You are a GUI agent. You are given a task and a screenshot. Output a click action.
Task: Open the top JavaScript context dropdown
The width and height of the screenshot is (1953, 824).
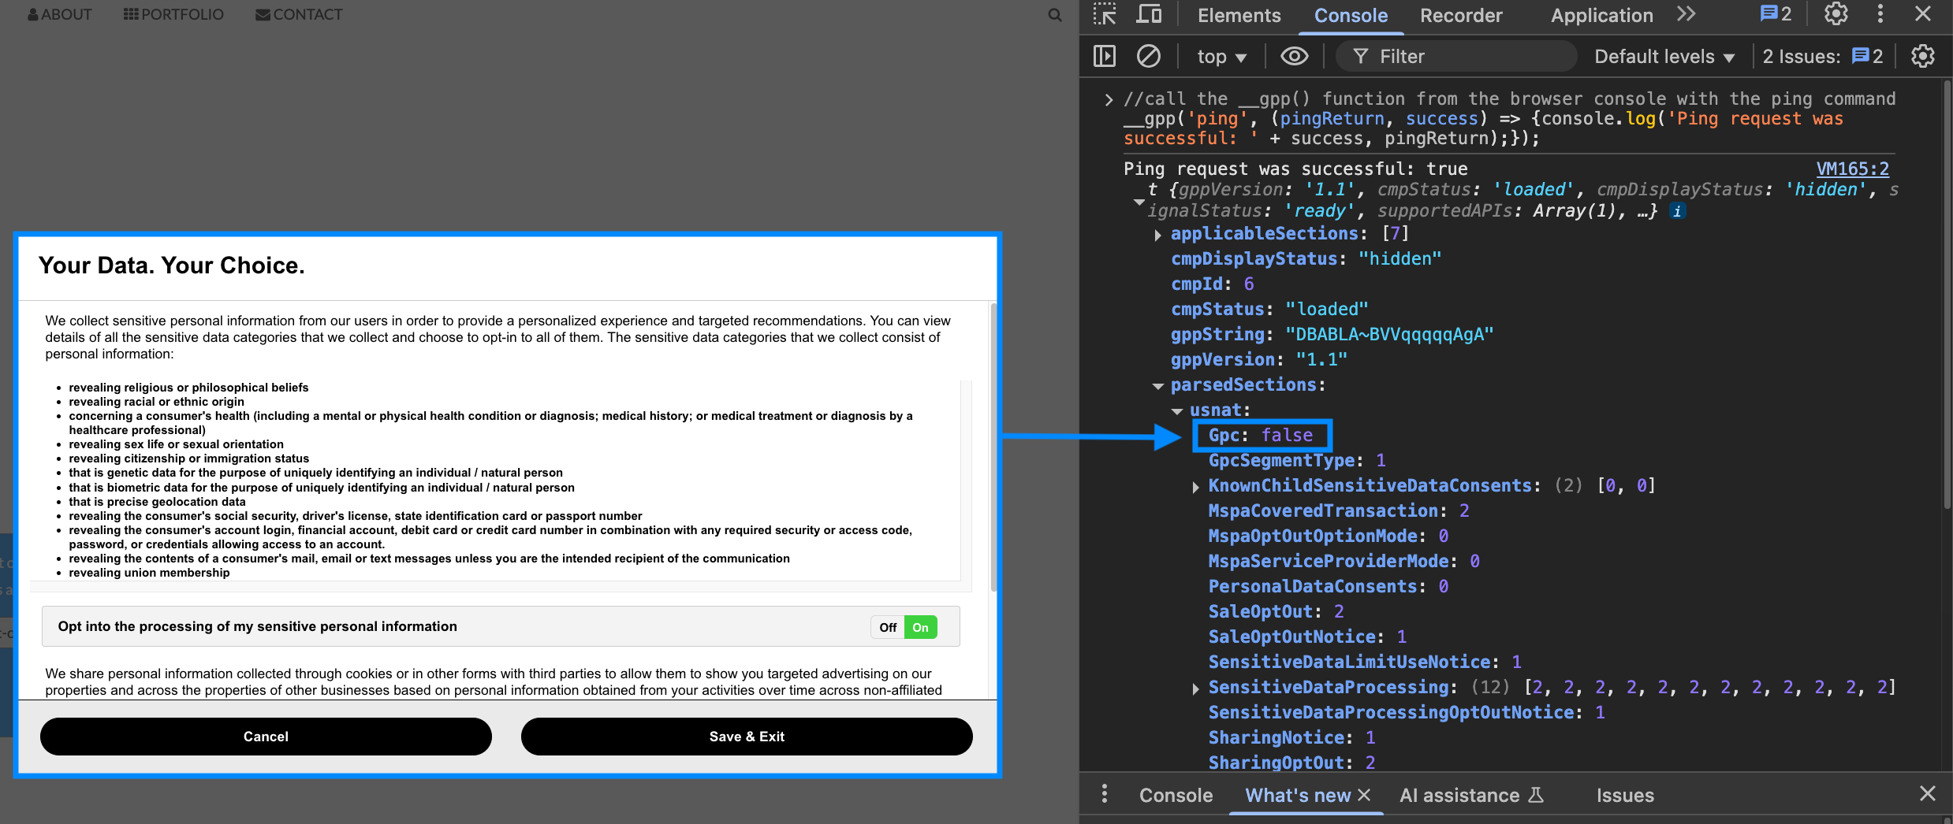click(1221, 57)
